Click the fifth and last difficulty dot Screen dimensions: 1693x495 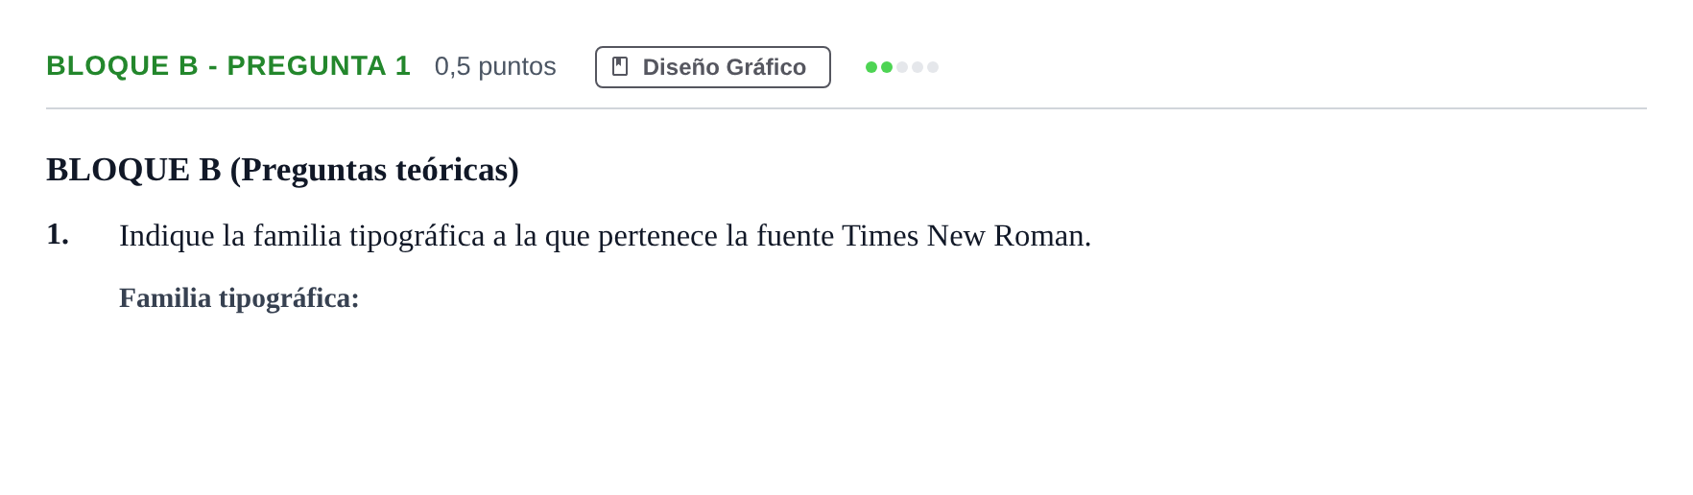(x=933, y=67)
